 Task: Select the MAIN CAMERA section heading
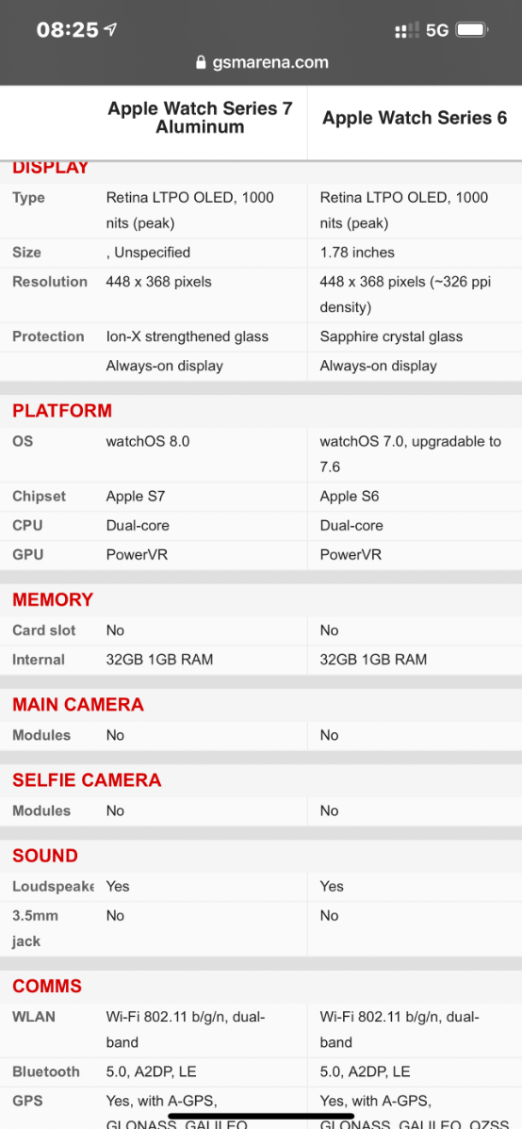(78, 704)
